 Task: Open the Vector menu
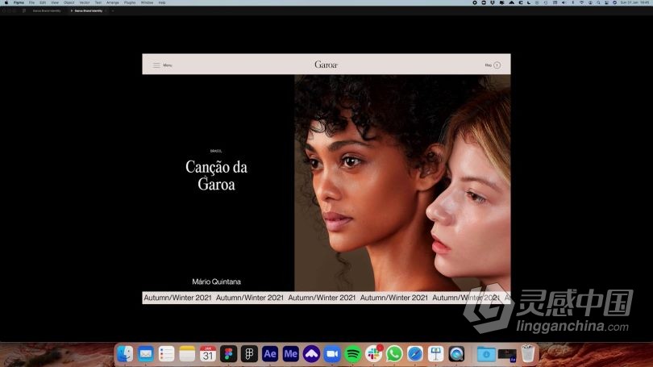click(85, 2)
